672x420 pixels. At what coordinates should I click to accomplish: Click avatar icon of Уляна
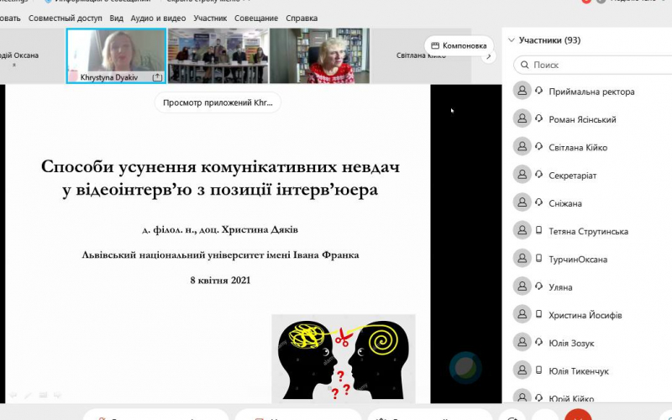click(522, 286)
